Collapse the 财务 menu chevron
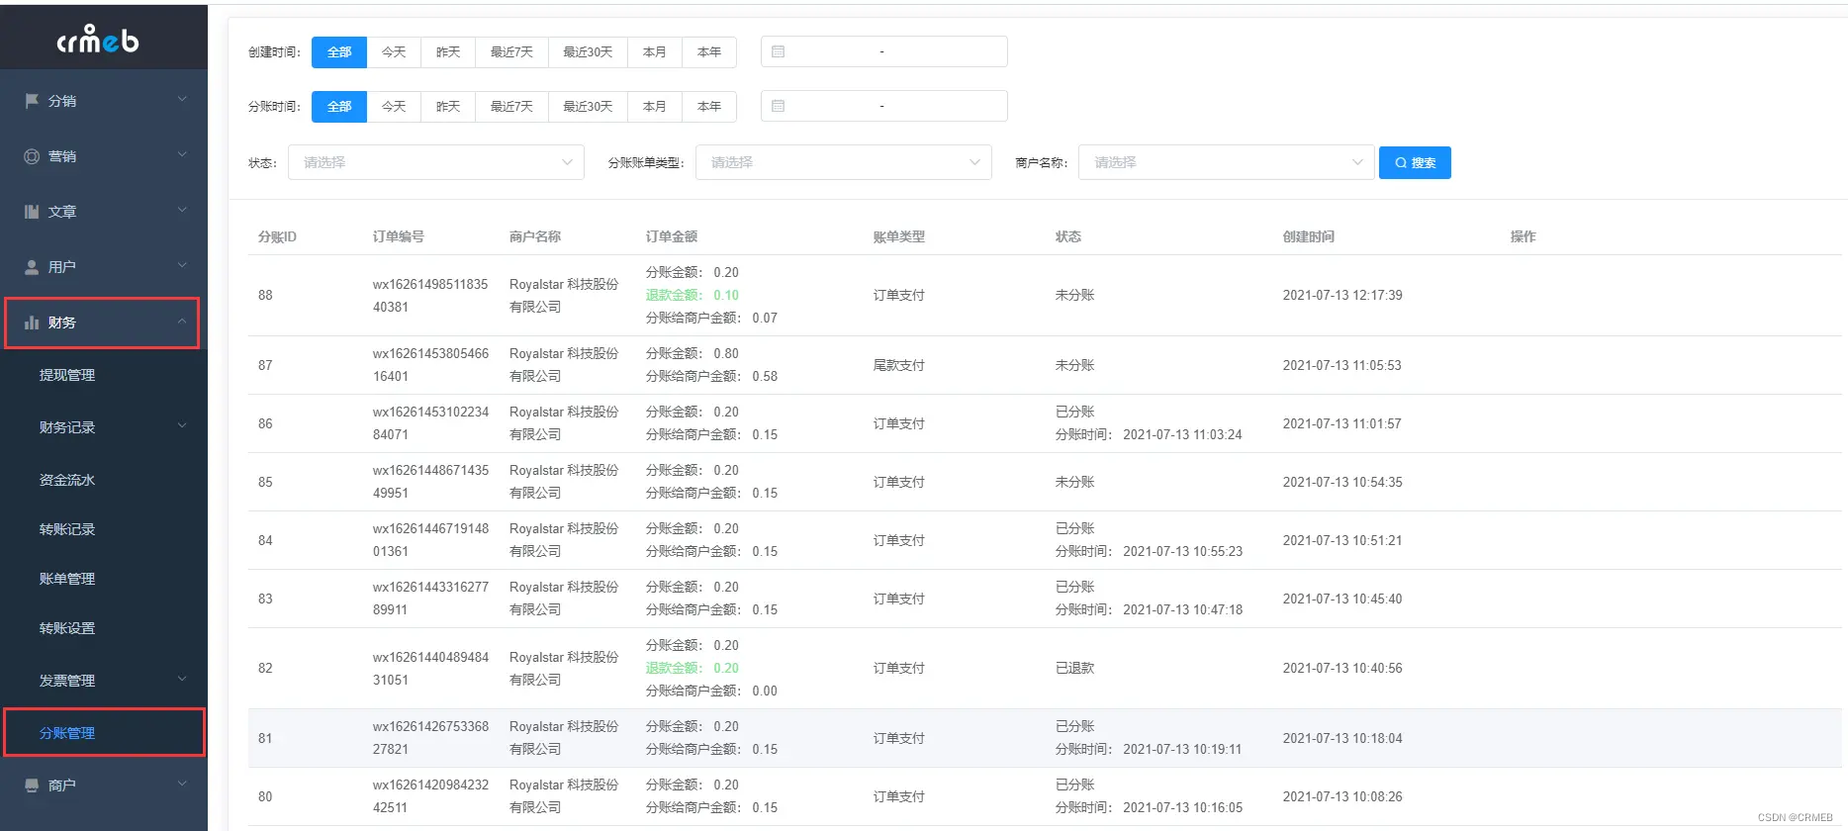The image size is (1848, 831). click(182, 321)
